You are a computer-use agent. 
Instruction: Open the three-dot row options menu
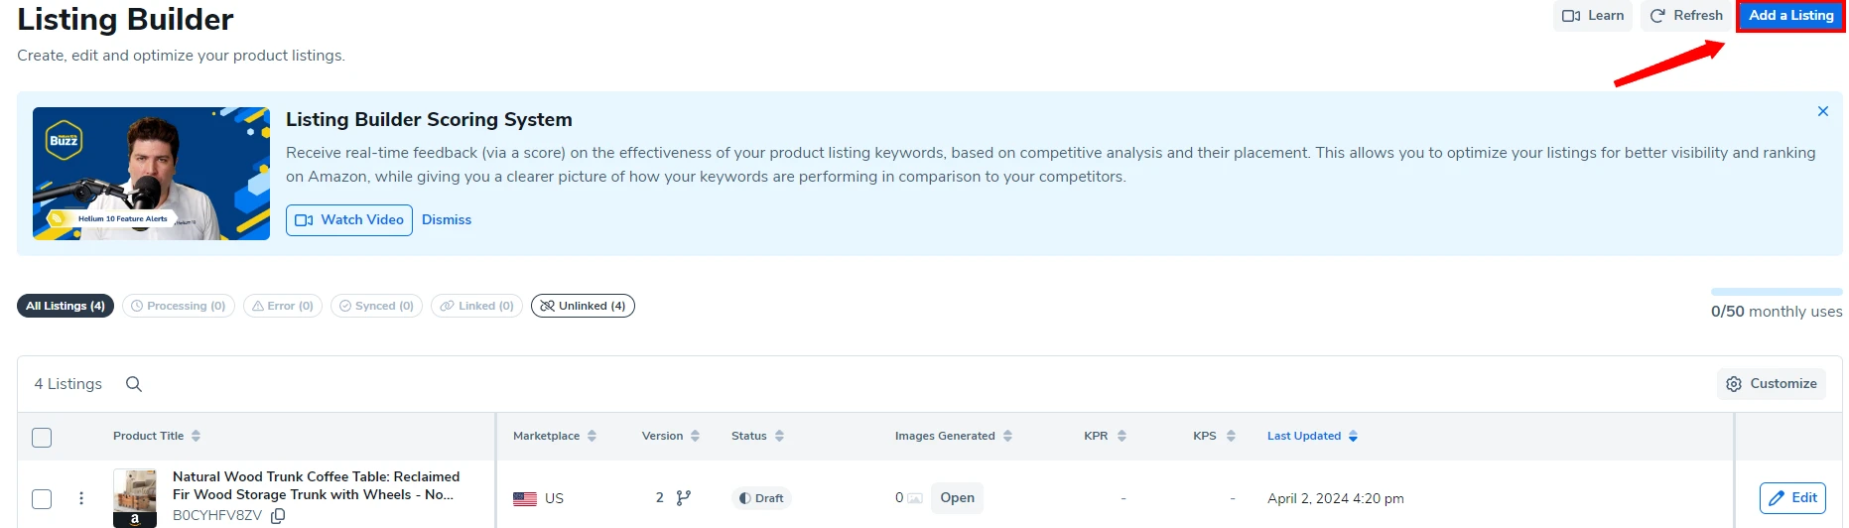81,498
